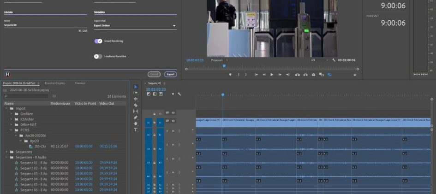Expand the Grafiken folder
The height and width of the screenshot is (194, 436).
[12, 114]
